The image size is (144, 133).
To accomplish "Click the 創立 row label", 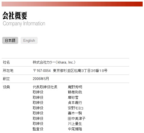I will click(x=6, y=79).
